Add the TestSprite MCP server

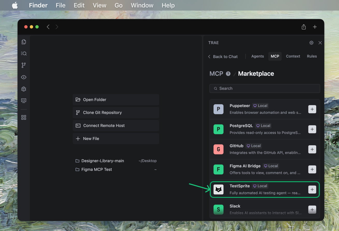(x=312, y=190)
